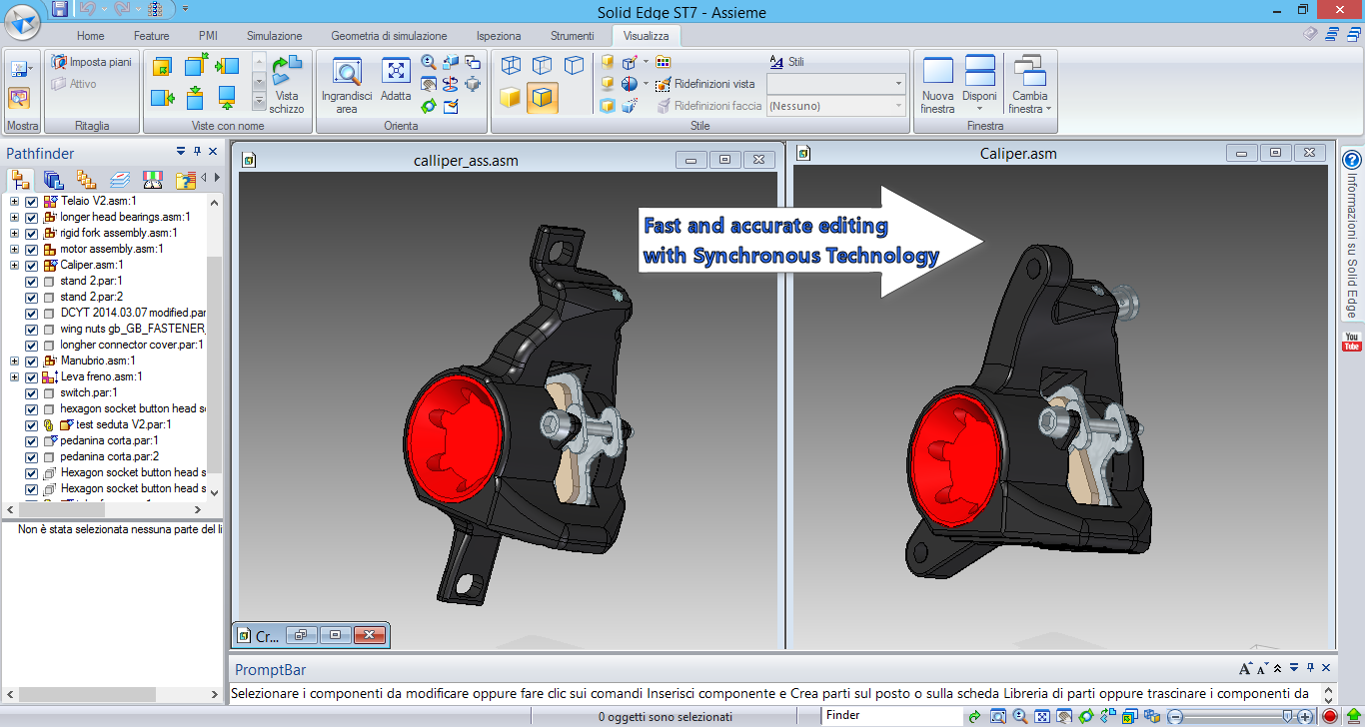Viewport: 1365px width, 727px height.
Task: Open Ridefinizioni vista combo box
Action: (835, 84)
